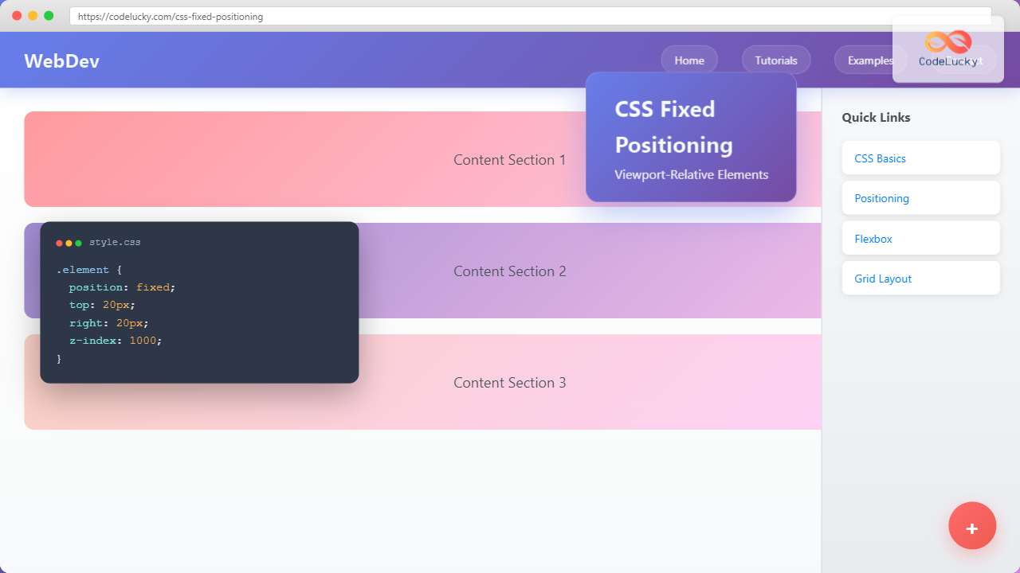Click the WebDev brand logo
Screen dimensions: 1020x573
61,60
